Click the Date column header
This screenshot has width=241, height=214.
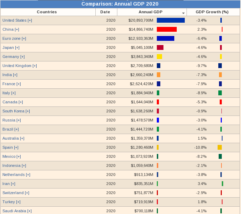click(105, 12)
